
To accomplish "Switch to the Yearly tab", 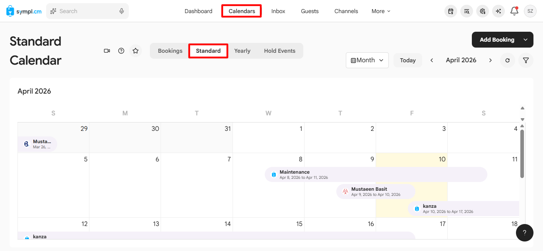I will 242,51.
